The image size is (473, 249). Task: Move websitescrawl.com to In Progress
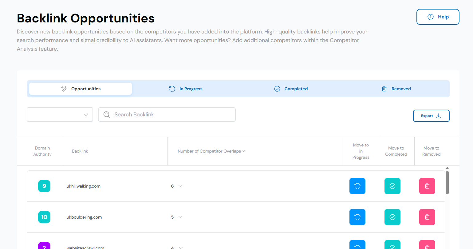[357, 245]
